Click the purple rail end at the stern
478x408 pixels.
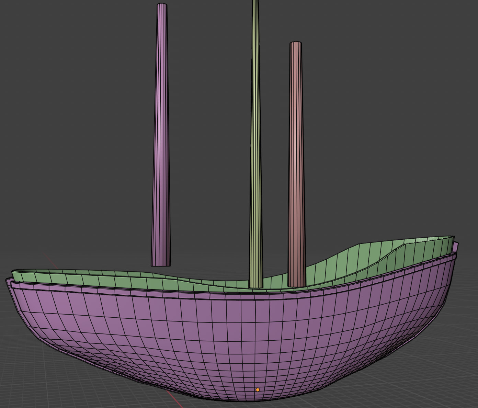[x=455, y=247]
